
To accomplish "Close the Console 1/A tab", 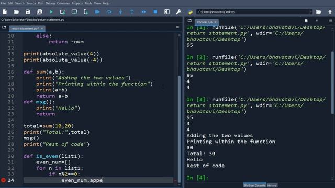I will coord(215,22).
